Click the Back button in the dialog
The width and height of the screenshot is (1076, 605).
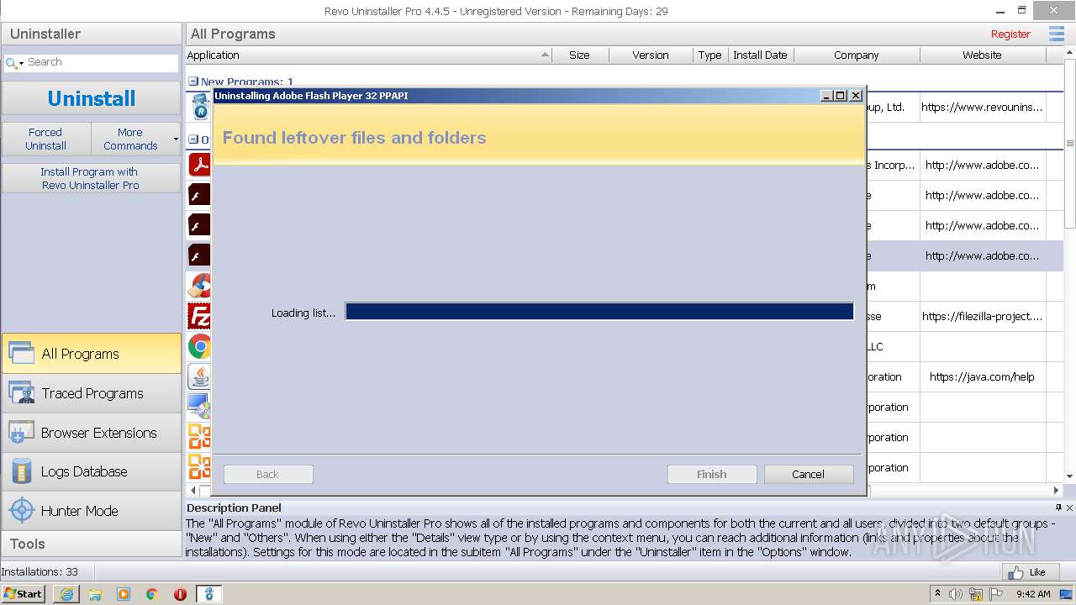click(268, 474)
